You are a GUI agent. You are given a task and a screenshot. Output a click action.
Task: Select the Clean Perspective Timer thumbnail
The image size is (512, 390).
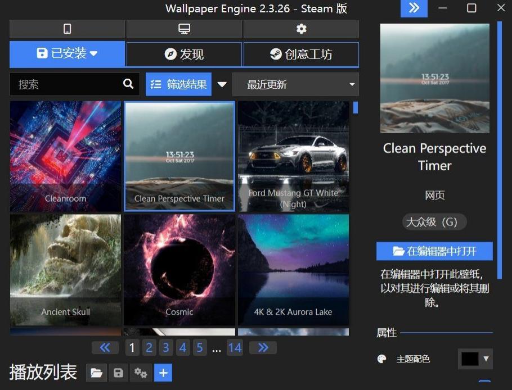tap(179, 157)
